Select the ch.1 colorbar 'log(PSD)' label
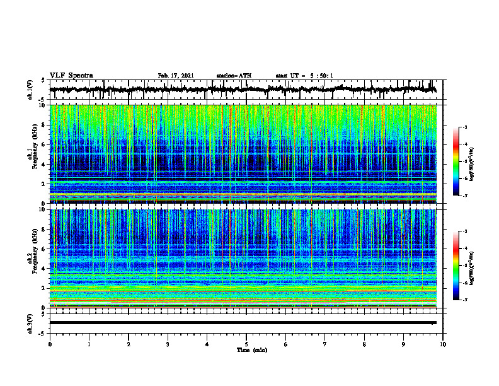The image size is (499, 386). point(472,165)
